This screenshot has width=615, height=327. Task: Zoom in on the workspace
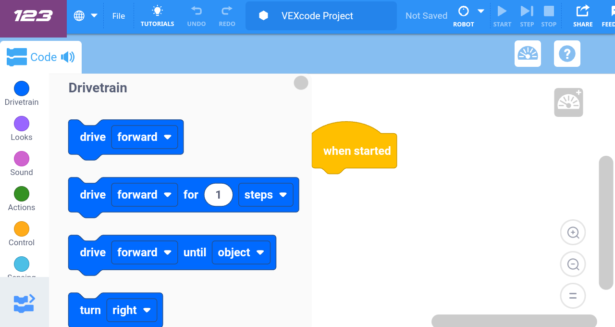573,232
